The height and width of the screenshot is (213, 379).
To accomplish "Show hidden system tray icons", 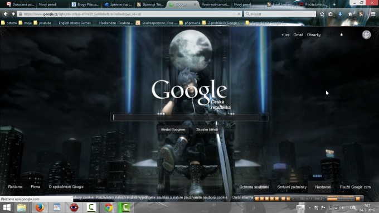I will [x=310, y=207].
